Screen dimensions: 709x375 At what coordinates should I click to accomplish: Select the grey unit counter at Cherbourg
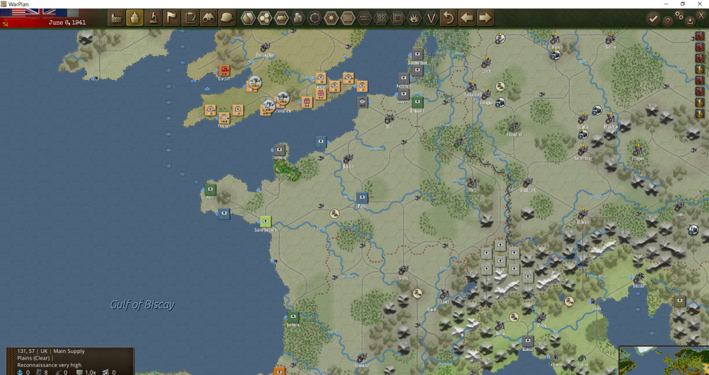pos(279,149)
